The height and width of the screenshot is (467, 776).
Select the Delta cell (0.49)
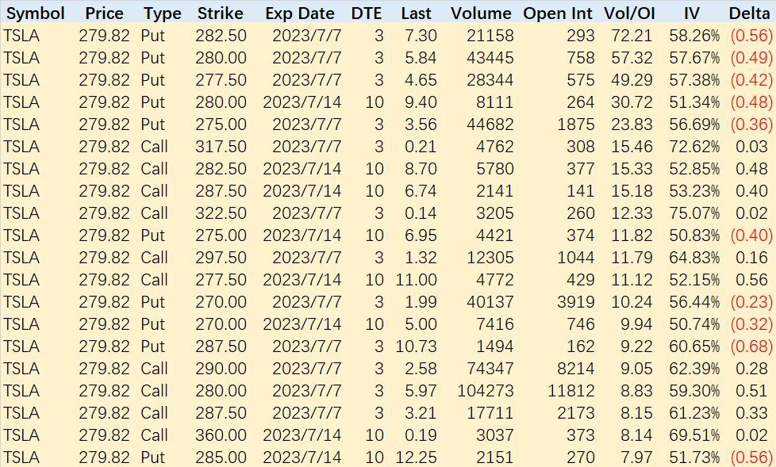pos(751,58)
